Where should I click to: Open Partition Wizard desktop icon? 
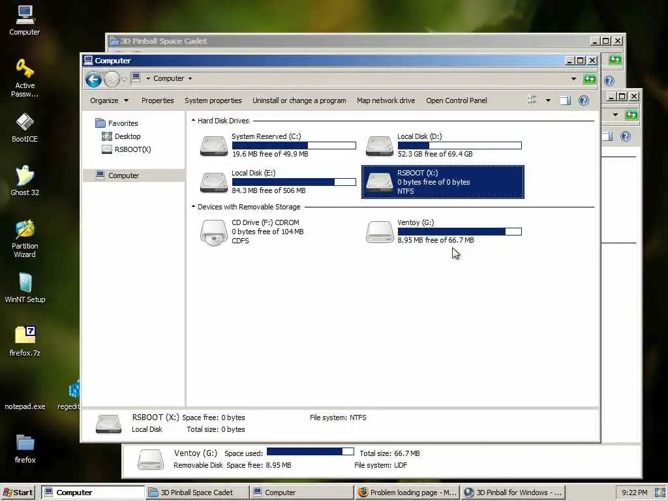pos(25,239)
